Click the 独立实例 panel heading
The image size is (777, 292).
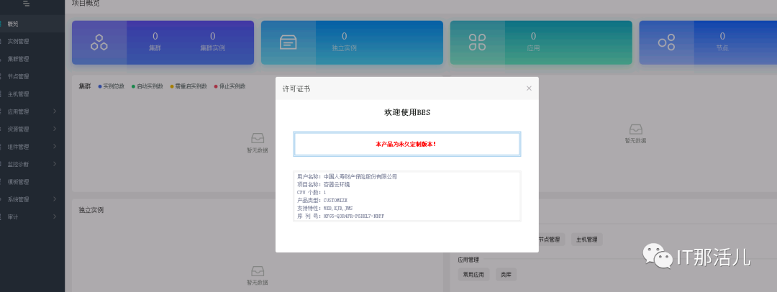[x=91, y=210]
